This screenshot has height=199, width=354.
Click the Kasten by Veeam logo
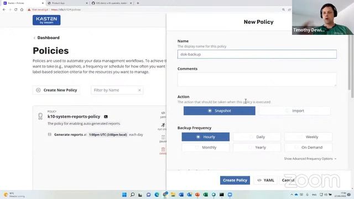[x=46, y=20]
